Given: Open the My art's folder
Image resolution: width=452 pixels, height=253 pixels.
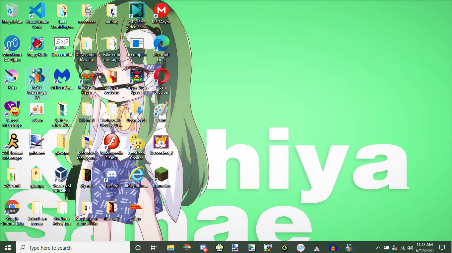Looking at the screenshot, I should tap(87, 178).
